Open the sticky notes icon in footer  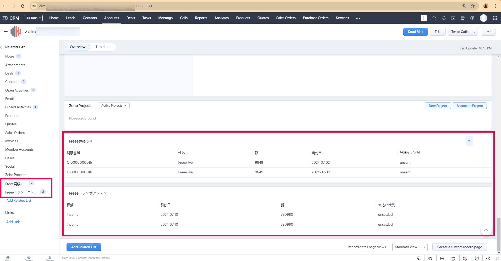(453, 258)
